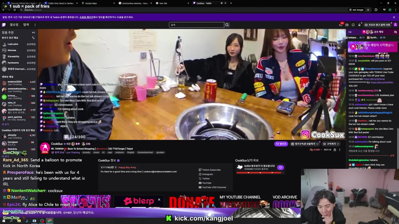Open the chat community users icon
Screen dimensions: 399x224
pyautogui.click(x=395, y=32)
